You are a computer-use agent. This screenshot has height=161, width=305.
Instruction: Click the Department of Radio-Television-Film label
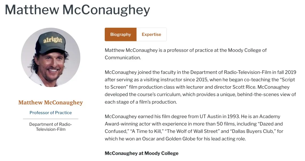pos(51,127)
